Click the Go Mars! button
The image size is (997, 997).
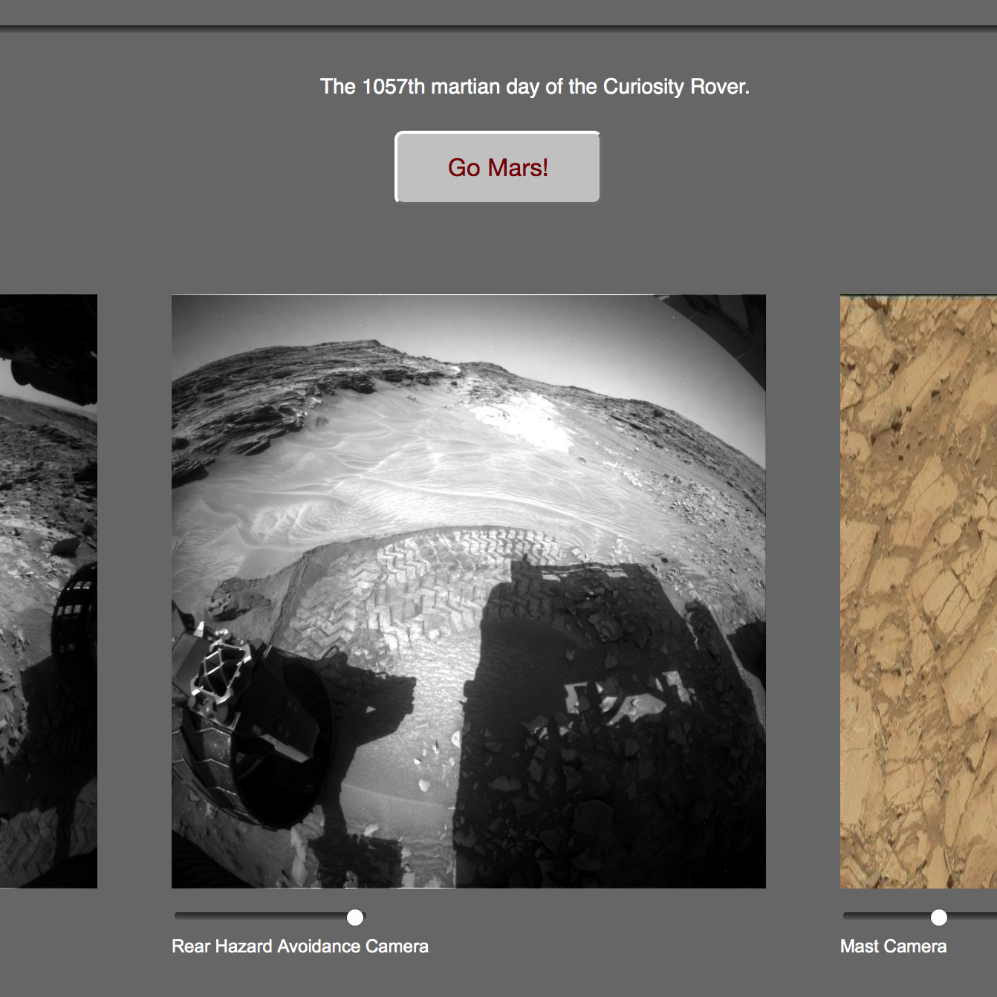pyautogui.click(x=497, y=167)
